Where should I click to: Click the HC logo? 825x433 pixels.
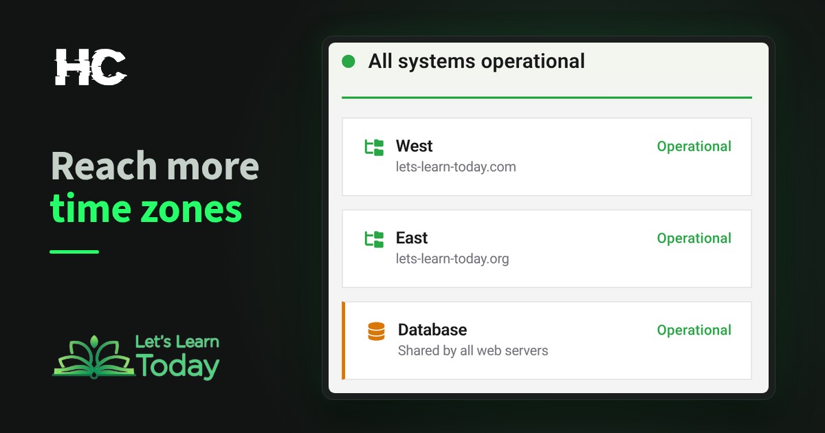click(90, 67)
